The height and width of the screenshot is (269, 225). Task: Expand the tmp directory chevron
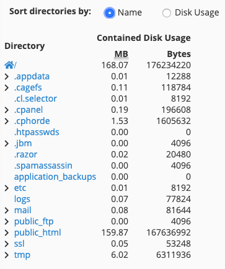coord(7,255)
